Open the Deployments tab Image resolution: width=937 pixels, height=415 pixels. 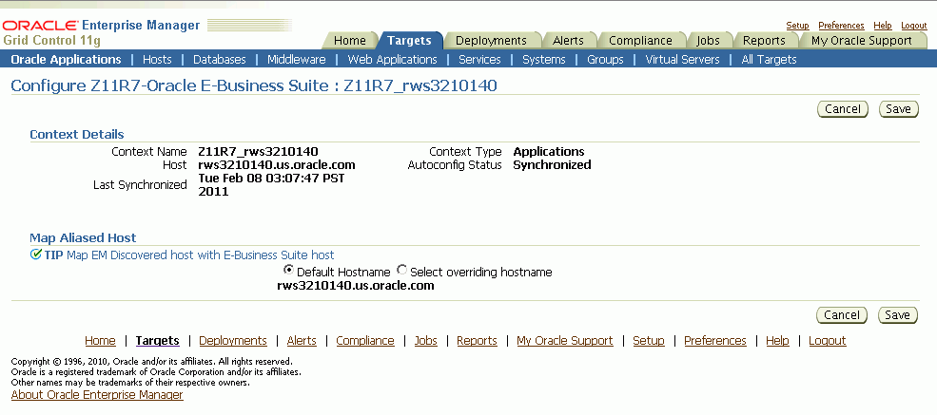(x=491, y=41)
